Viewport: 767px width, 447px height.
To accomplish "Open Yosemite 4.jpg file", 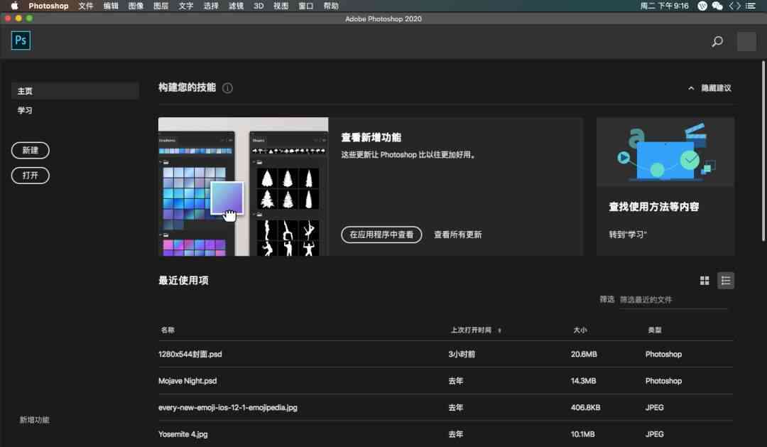I will (183, 433).
